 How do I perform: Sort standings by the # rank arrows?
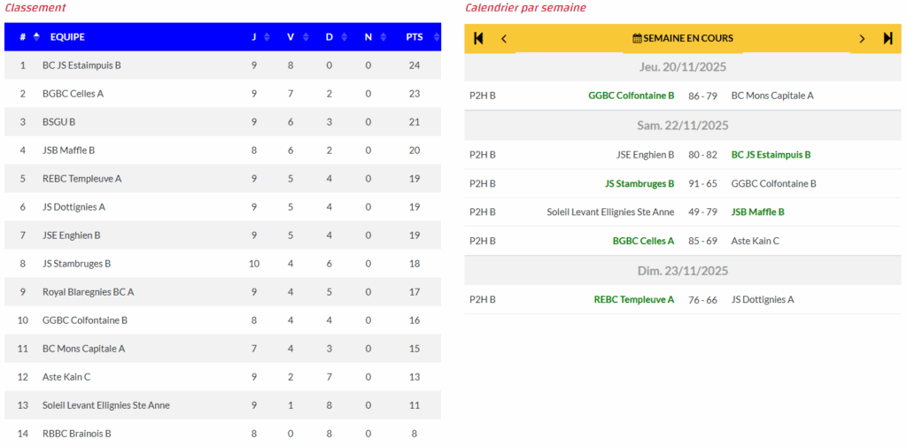point(36,36)
